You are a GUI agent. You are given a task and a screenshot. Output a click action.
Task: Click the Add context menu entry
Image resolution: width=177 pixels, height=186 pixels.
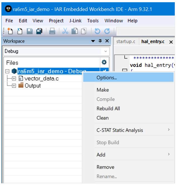pos(128,155)
